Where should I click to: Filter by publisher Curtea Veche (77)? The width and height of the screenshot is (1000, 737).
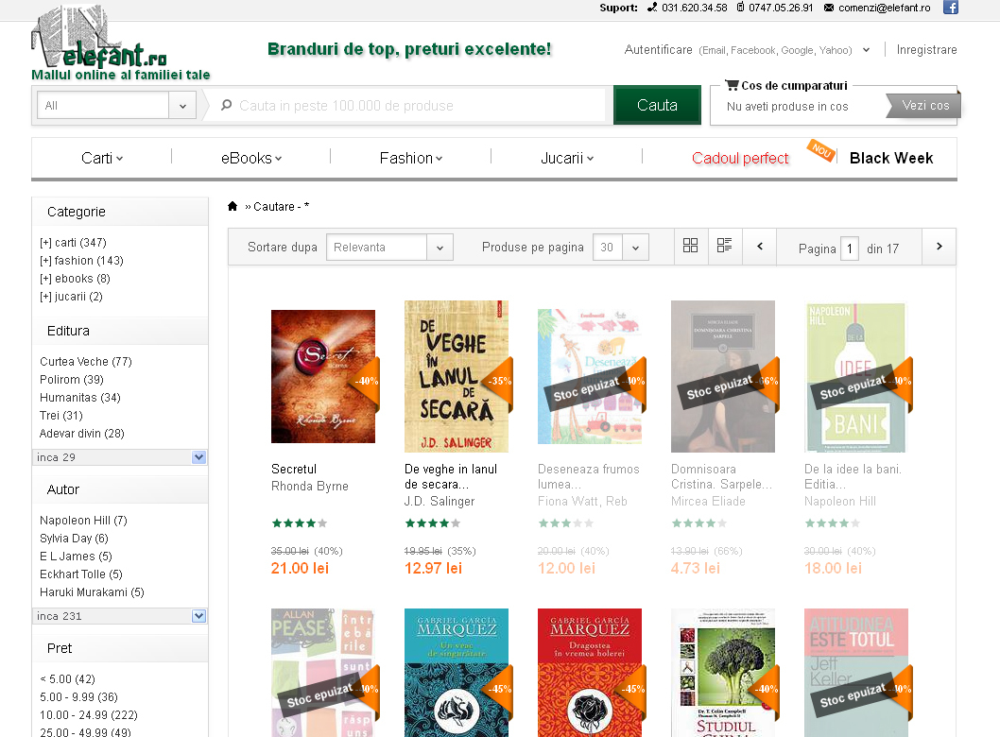click(85, 362)
